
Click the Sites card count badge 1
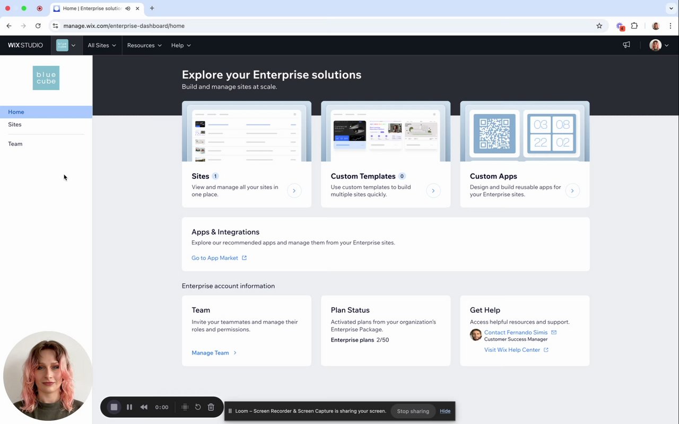point(215,176)
